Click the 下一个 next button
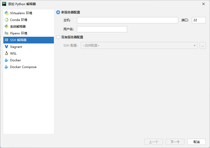Screen dimensions: 210x148 [x=175, y=142]
